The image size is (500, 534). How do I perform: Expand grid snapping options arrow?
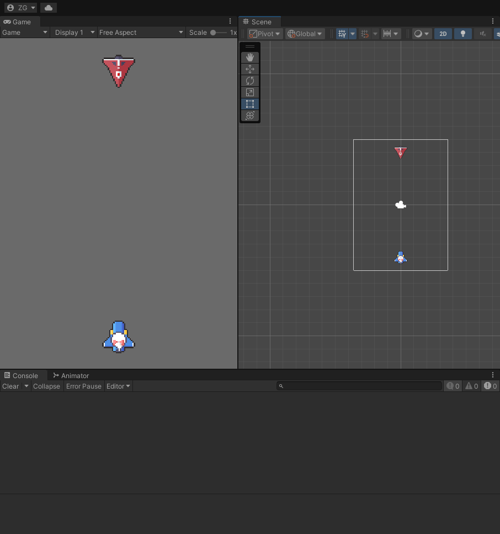pyautogui.click(x=375, y=34)
